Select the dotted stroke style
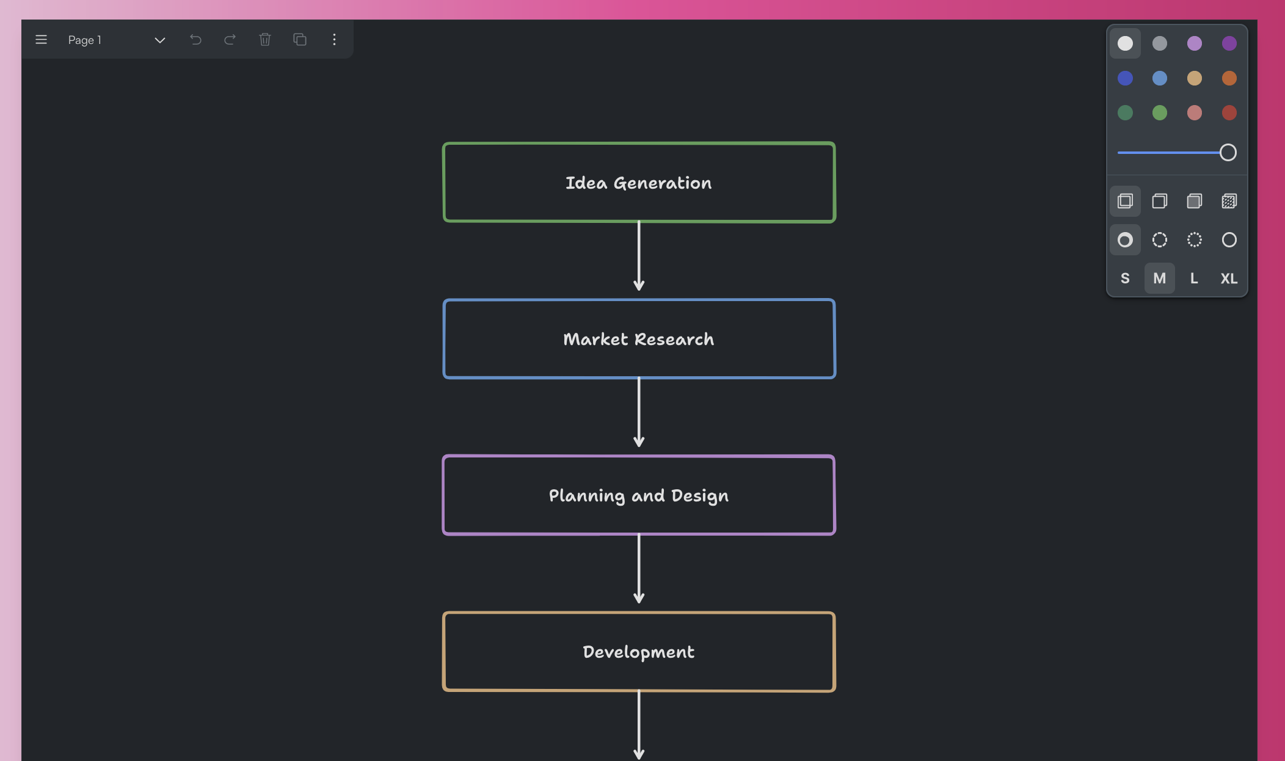 (1194, 239)
